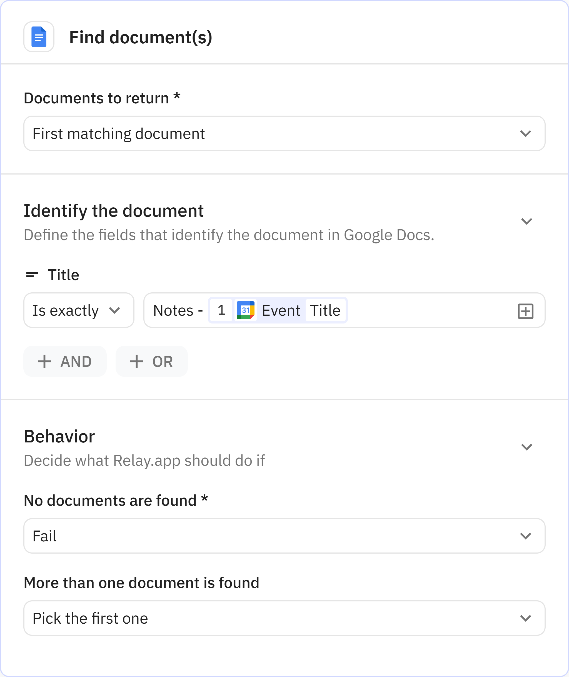Click inside the title value input field
The width and height of the screenshot is (569, 677).
(429, 310)
